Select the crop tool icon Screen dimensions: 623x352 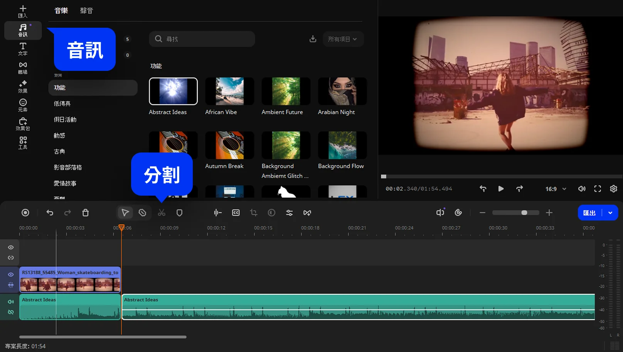pyautogui.click(x=253, y=213)
